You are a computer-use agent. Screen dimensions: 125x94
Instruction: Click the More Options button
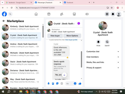tap(72, 36)
